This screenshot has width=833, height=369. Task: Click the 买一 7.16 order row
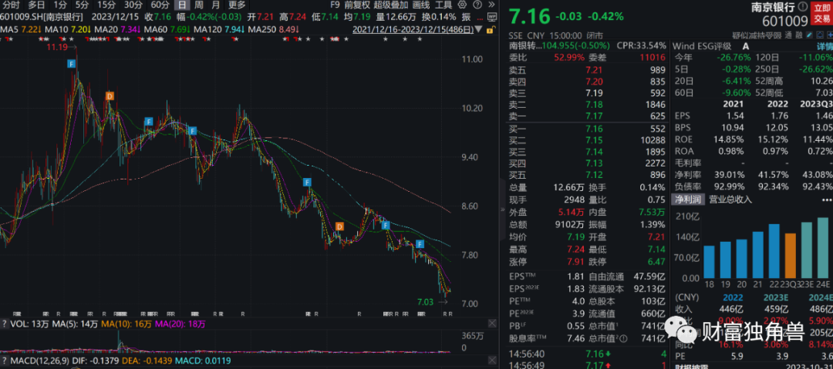588,129
